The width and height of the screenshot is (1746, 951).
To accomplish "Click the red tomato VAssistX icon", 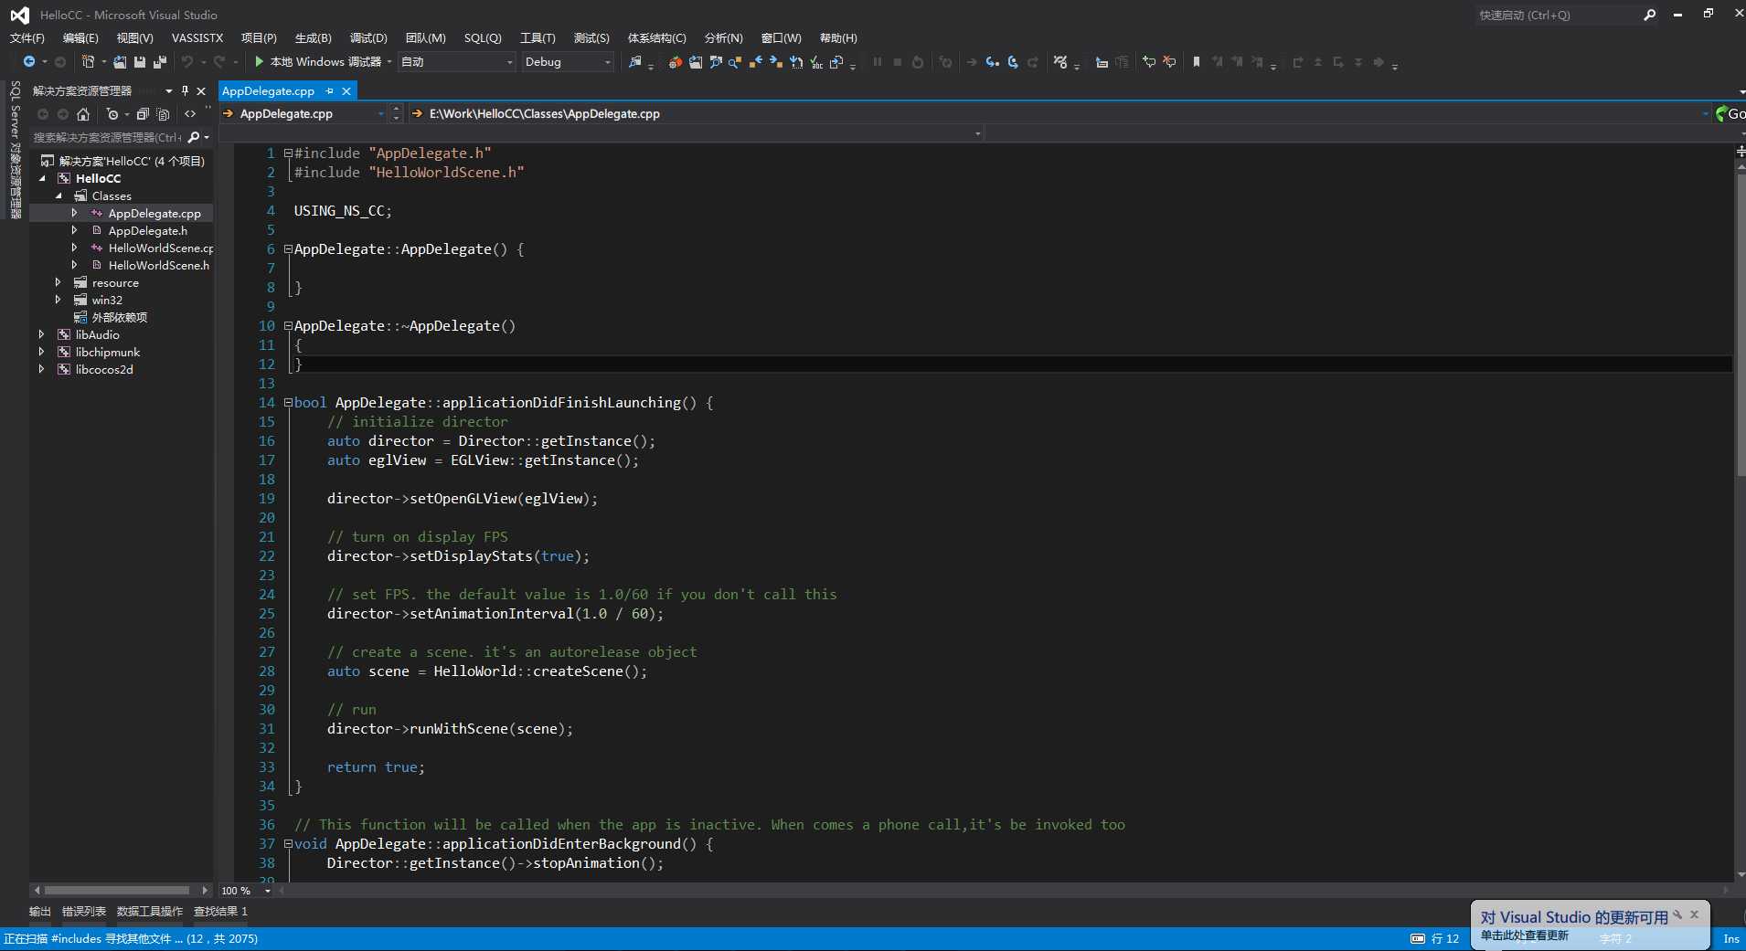I will (x=675, y=62).
